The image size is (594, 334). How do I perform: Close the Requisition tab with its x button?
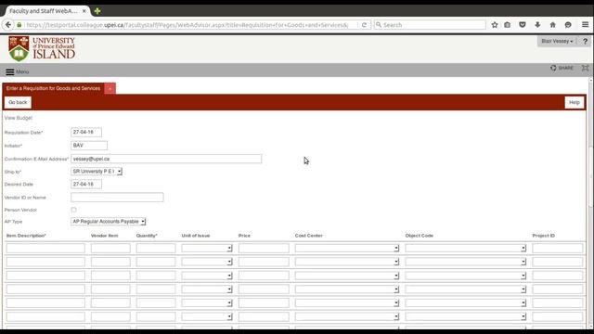click(x=110, y=89)
